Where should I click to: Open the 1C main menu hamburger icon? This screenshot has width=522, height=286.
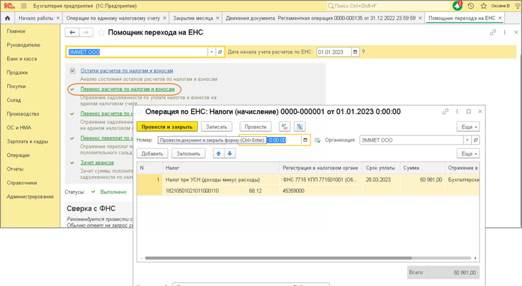point(23,6)
